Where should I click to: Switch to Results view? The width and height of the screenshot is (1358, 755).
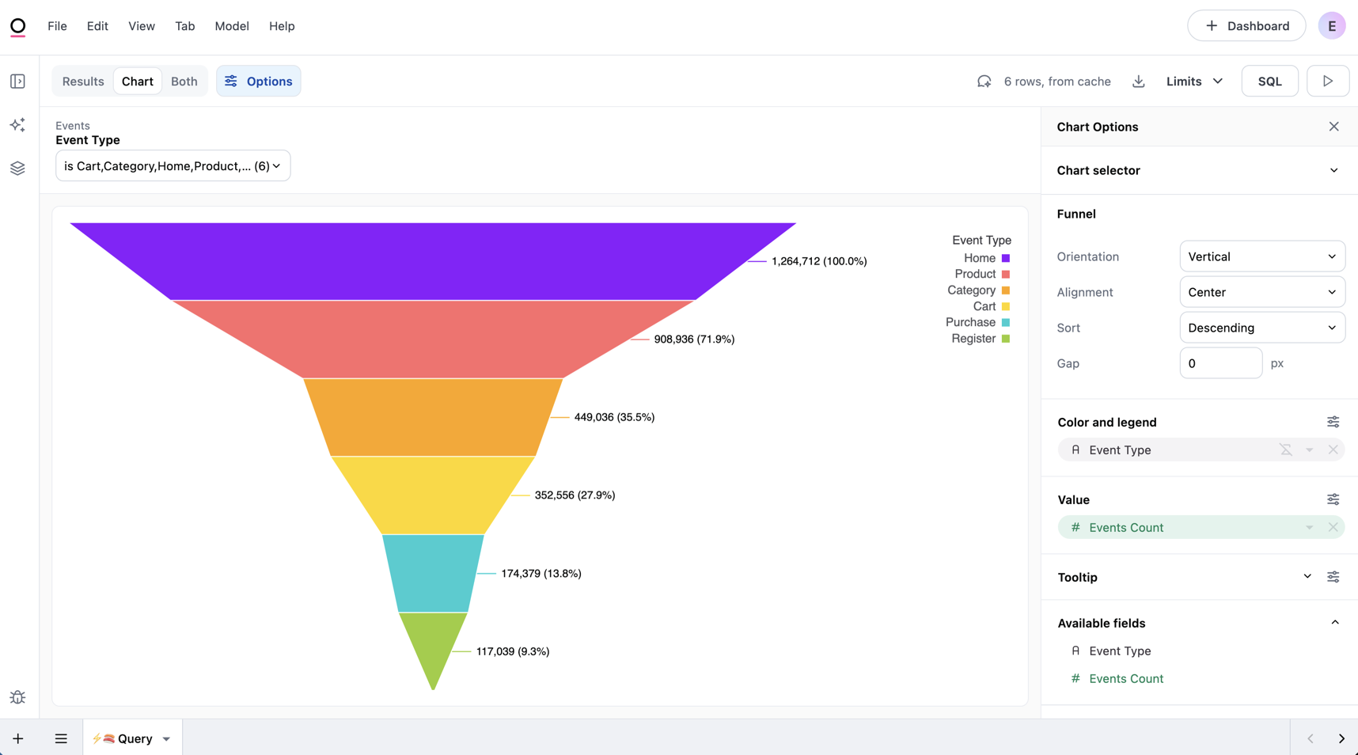[83, 82]
